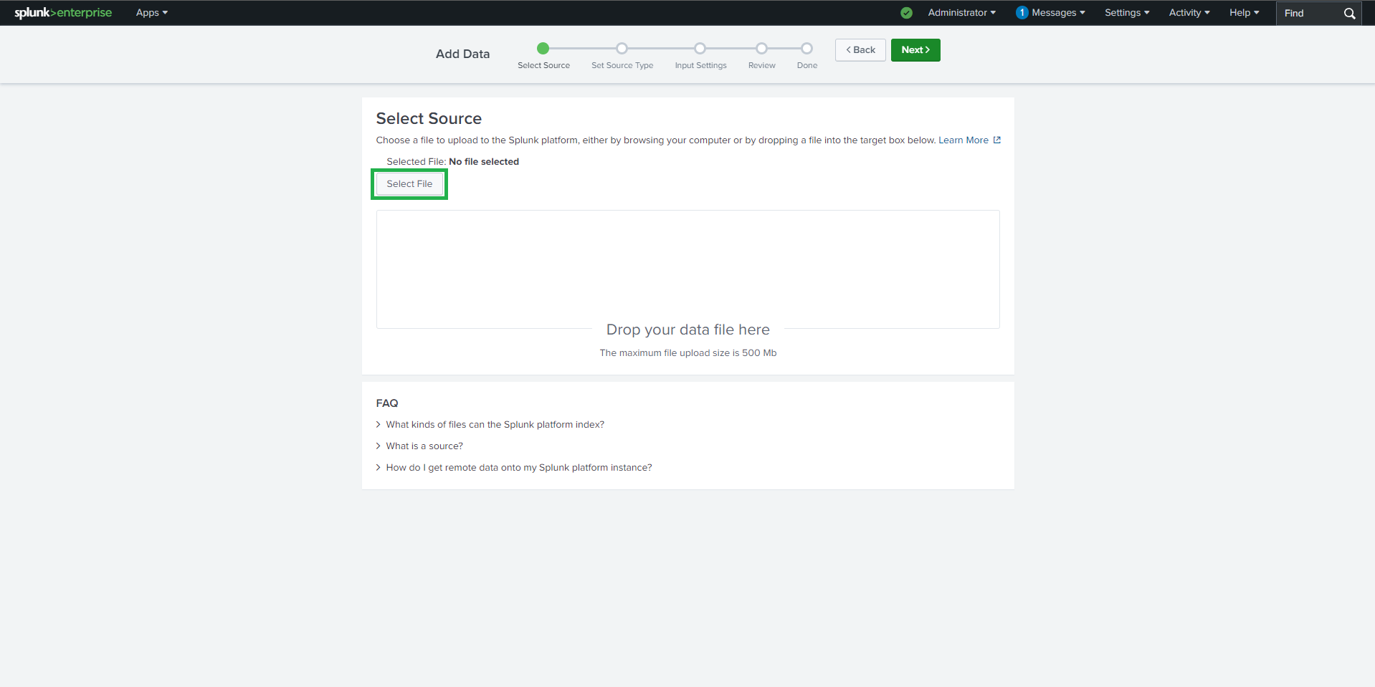
Task: Click the Review step circle
Action: tap(761, 49)
